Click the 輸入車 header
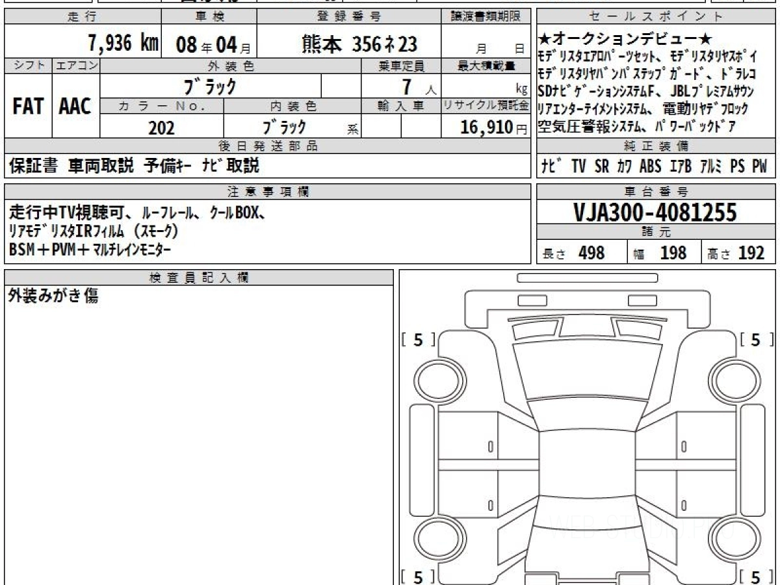780x585 pixels. tap(401, 106)
